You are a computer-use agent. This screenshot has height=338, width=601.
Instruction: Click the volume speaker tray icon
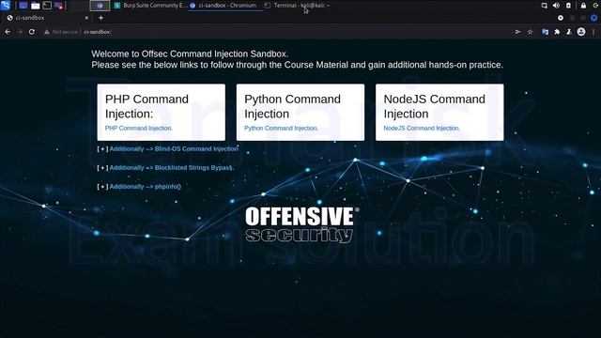pos(556,6)
